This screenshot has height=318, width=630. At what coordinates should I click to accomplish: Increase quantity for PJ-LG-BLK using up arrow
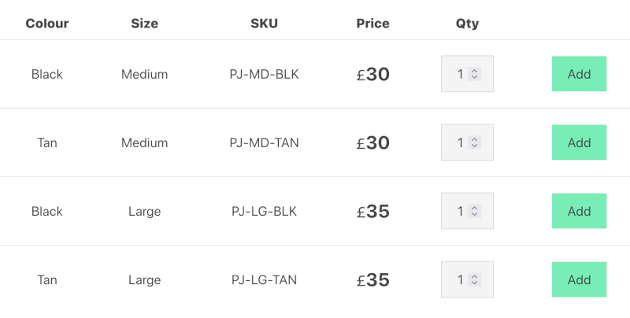pyautogui.click(x=474, y=208)
